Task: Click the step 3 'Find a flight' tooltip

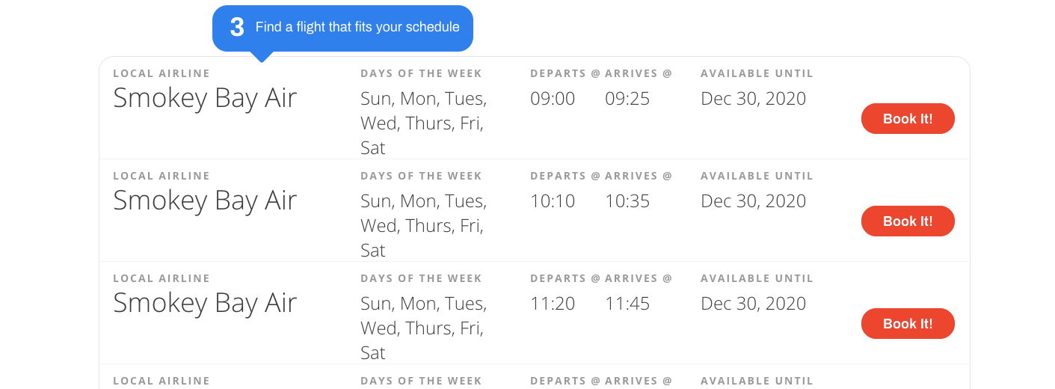Action: click(x=357, y=28)
